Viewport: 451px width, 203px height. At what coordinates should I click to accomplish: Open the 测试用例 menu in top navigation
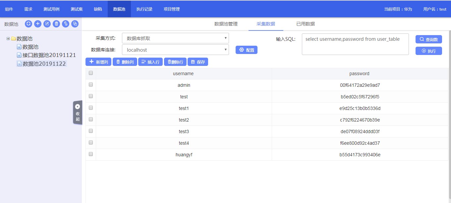pos(51,9)
